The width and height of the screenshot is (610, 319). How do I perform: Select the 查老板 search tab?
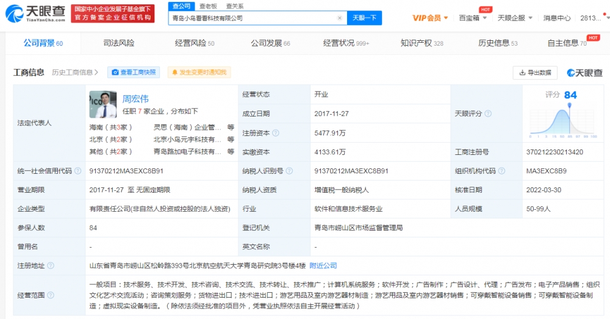pyautogui.click(x=208, y=6)
